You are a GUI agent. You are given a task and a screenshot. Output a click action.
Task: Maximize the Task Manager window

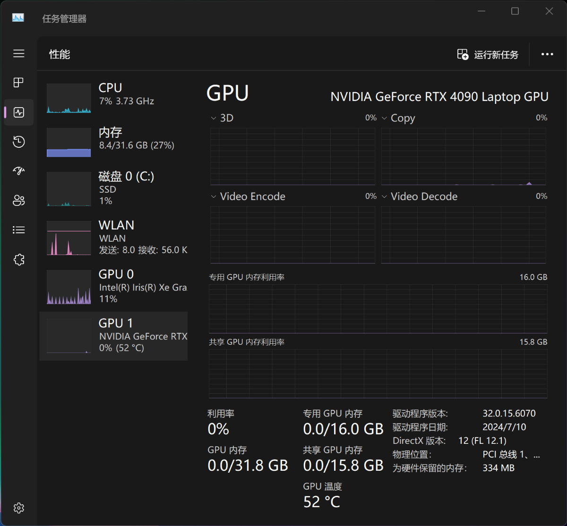point(515,11)
